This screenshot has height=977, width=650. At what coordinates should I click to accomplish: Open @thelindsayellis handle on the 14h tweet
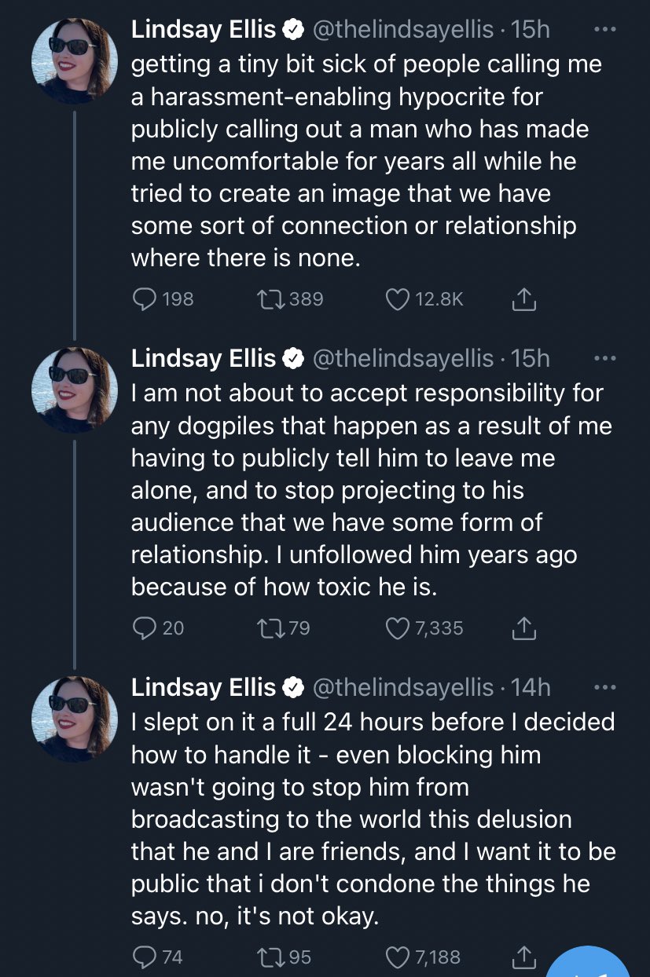tap(404, 688)
